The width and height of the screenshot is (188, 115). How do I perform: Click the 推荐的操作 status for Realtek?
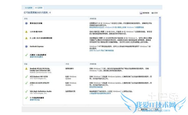(x=69, y=69)
